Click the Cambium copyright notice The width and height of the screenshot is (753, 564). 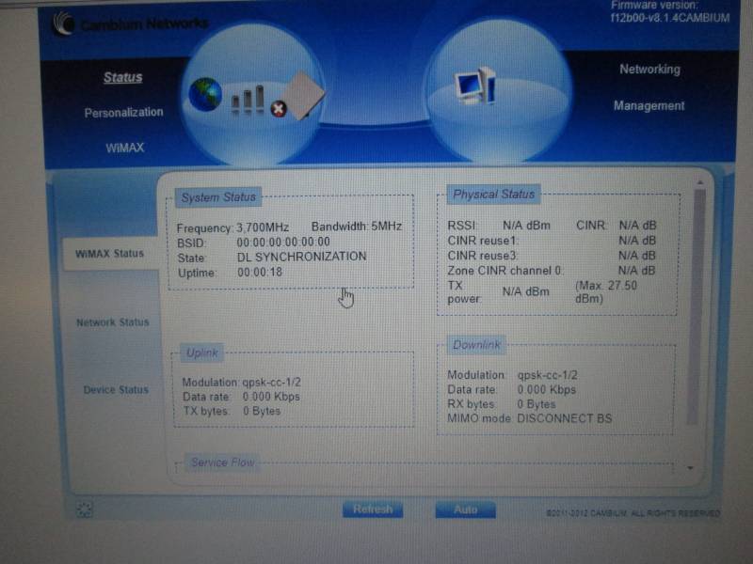coord(633,513)
